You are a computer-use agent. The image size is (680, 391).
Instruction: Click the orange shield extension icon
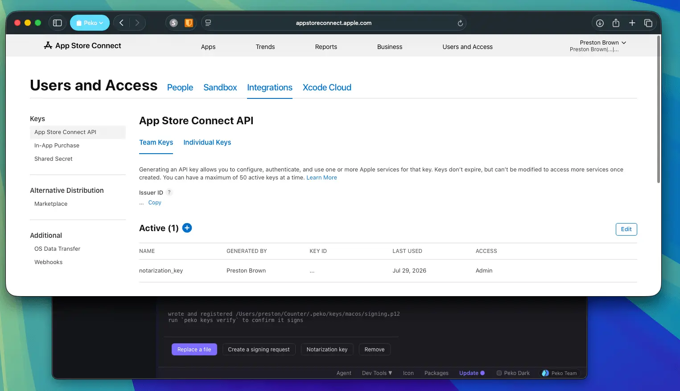point(189,23)
